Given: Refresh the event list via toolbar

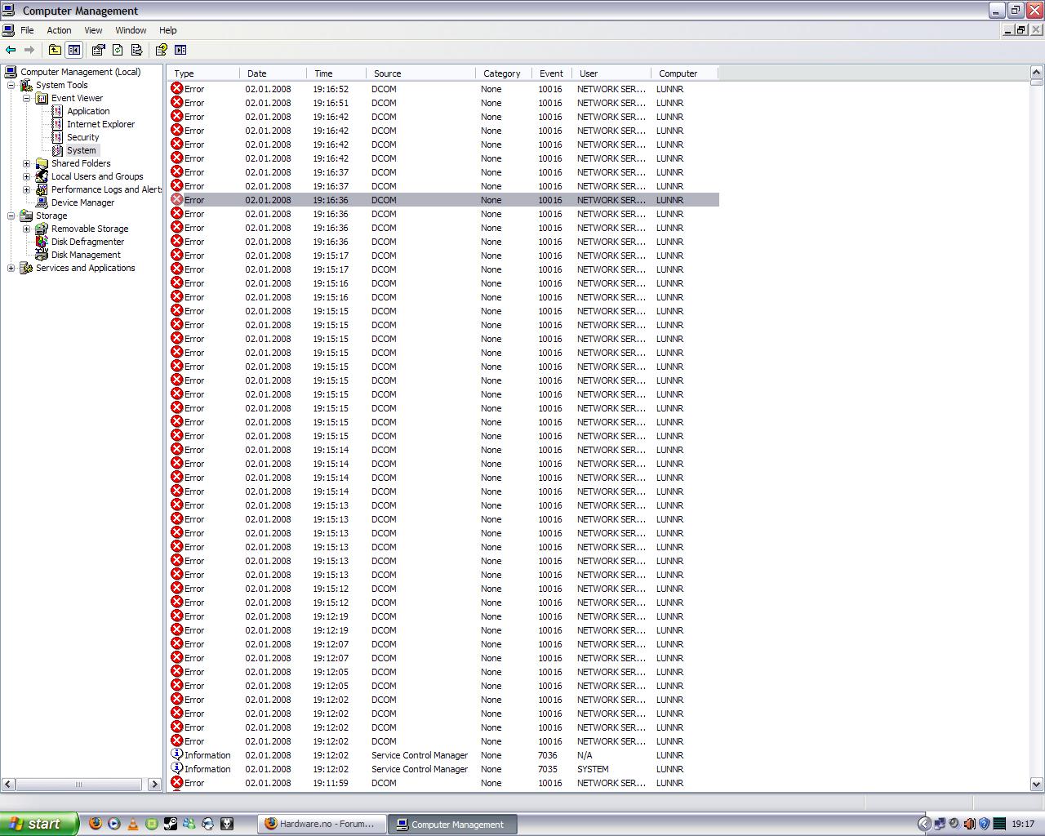Looking at the screenshot, I should click(118, 50).
